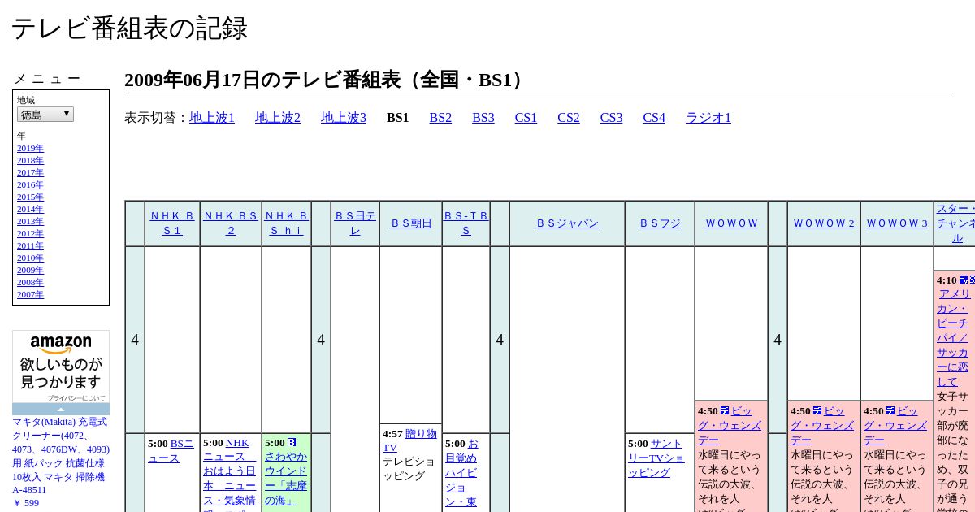Open the 2008年 archive link
The width and height of the screenshot is (975, 512).
[x=30, y=282]
